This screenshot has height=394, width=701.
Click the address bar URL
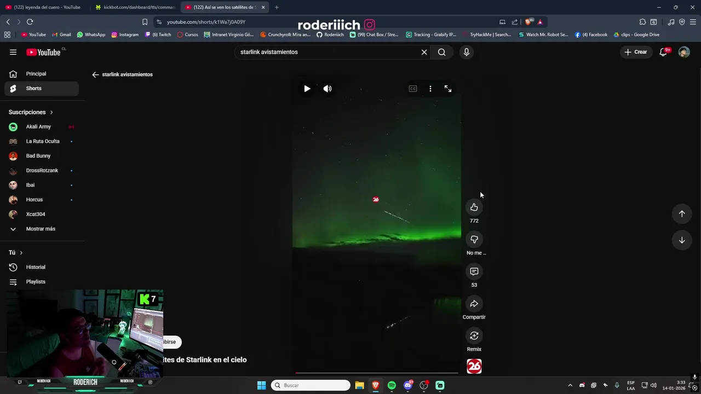click(x=206, y=22)
